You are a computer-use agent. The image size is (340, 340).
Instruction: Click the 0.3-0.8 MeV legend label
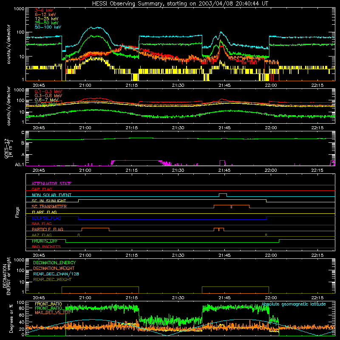48,96
